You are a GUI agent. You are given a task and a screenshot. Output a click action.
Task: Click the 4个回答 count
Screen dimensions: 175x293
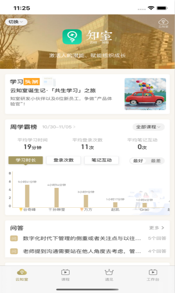coord(157,251)
